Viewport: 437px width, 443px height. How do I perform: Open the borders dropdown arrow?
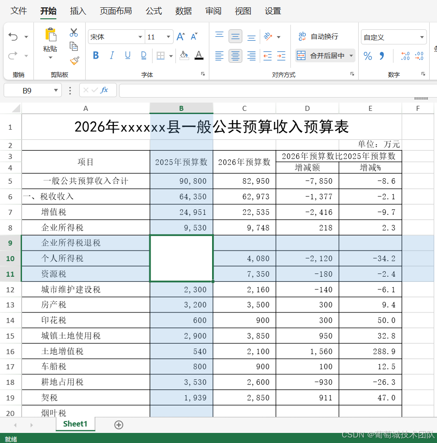(171, 56)
